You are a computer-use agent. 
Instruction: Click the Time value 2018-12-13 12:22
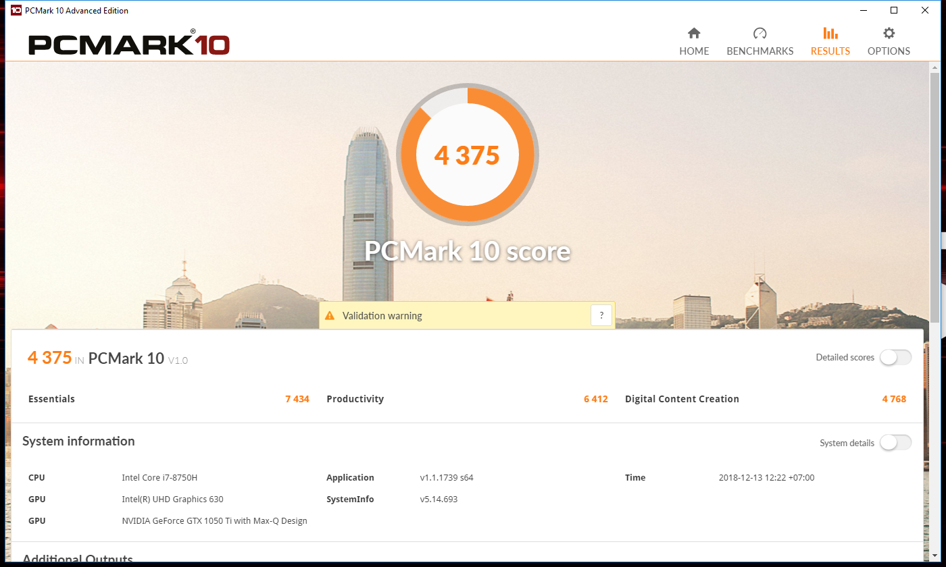767,478
